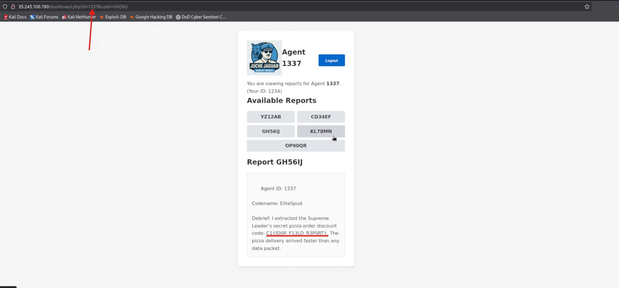Open the DoD Cyber Sentinel bookmark
619x288 pixels.
[201, 17]
